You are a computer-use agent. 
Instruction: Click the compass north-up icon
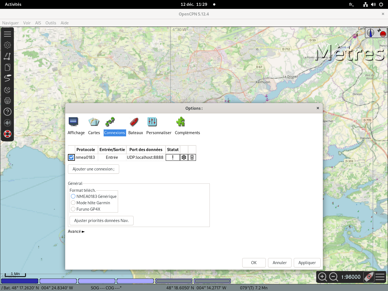coord(371,33)
